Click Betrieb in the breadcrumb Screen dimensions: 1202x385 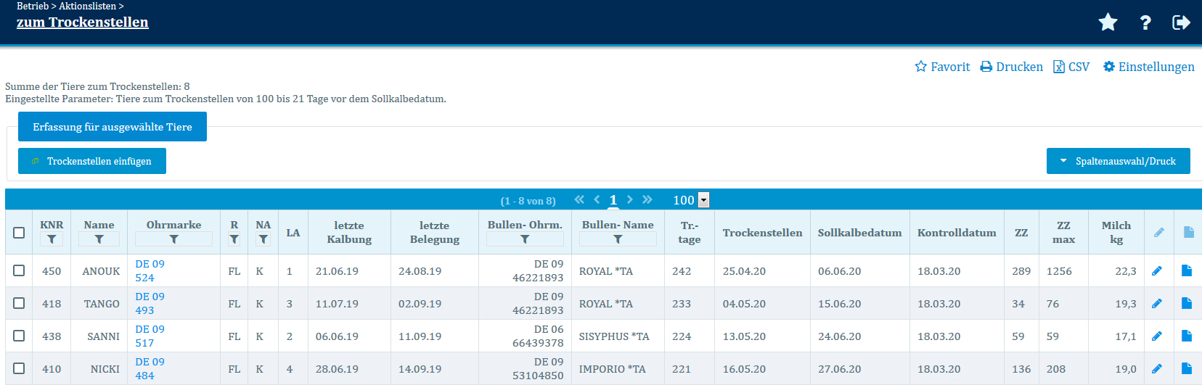[x=33, y=6]
